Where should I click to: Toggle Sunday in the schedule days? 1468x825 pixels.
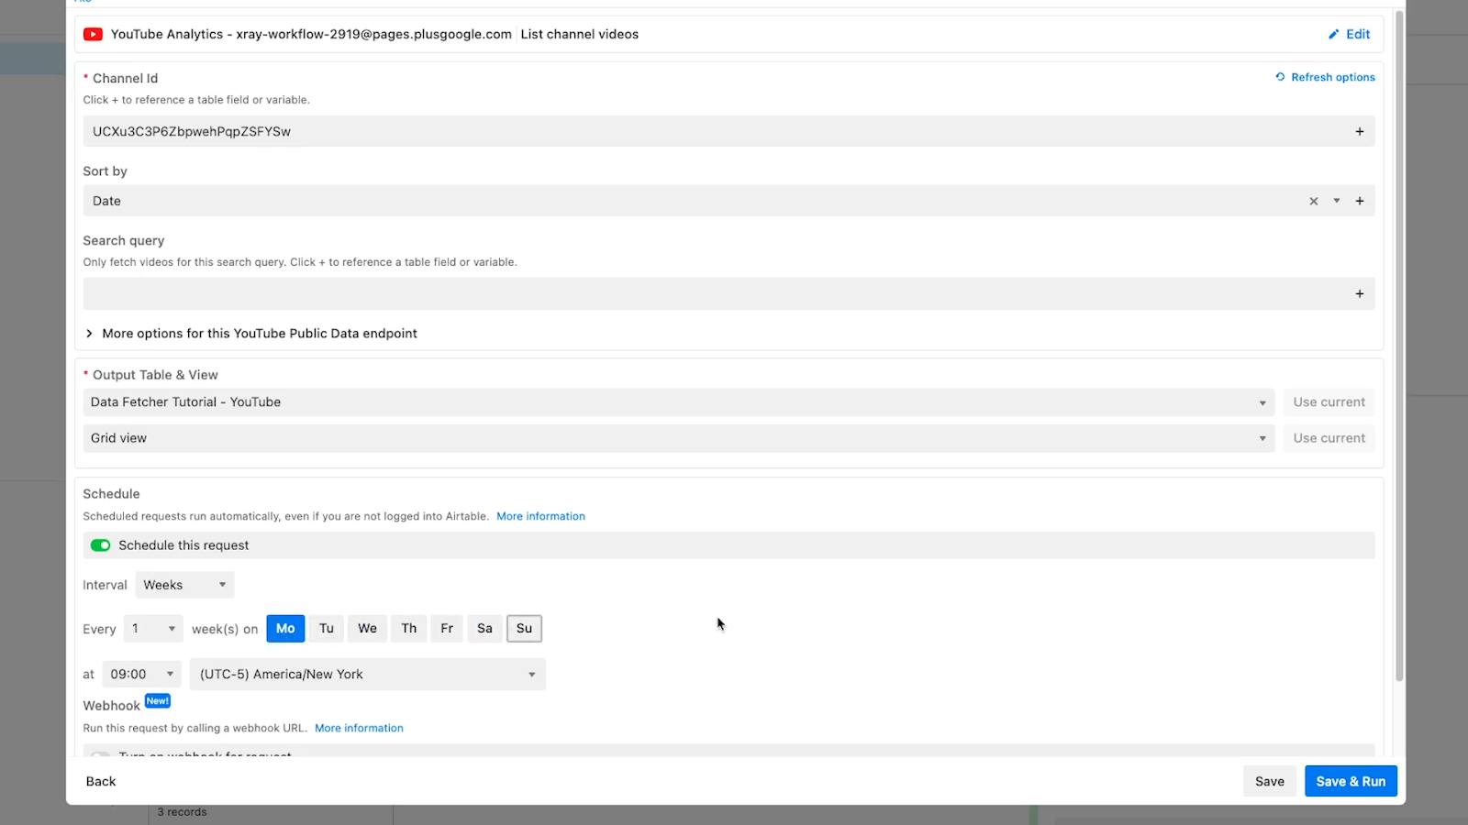(x=524, y=629)
